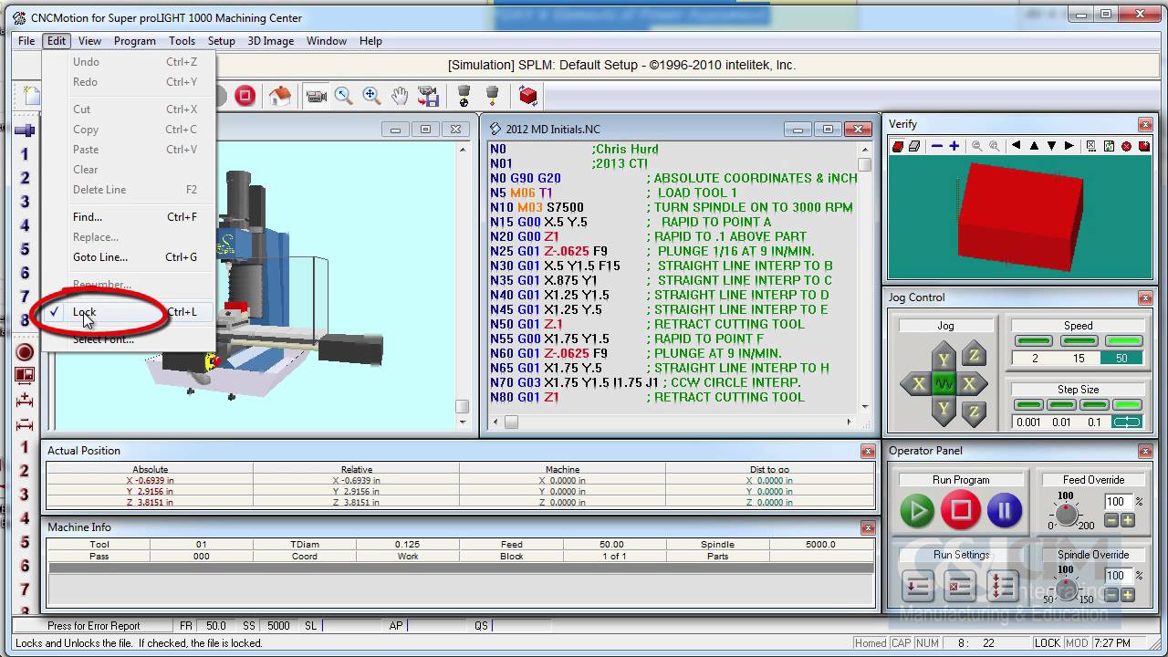This screenshot has height=657, width=1168.
Task: Click the red solid verify toolbar icon
Action: 528,95
